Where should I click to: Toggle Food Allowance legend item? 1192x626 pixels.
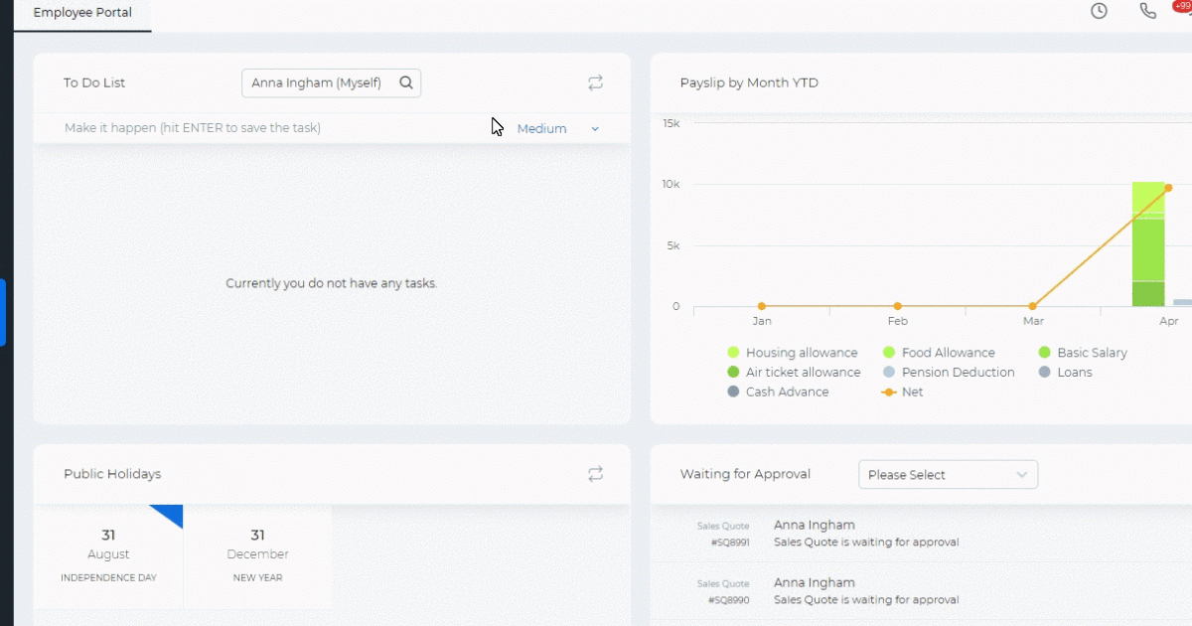[939, 353]
